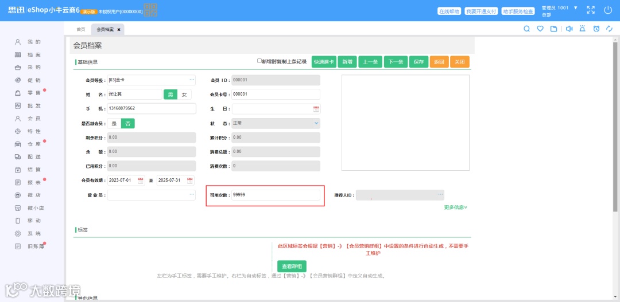620x302 pixels.
Task: Open 在线帮助 in header
Action: pyautogui.click(x=449, y=11)
